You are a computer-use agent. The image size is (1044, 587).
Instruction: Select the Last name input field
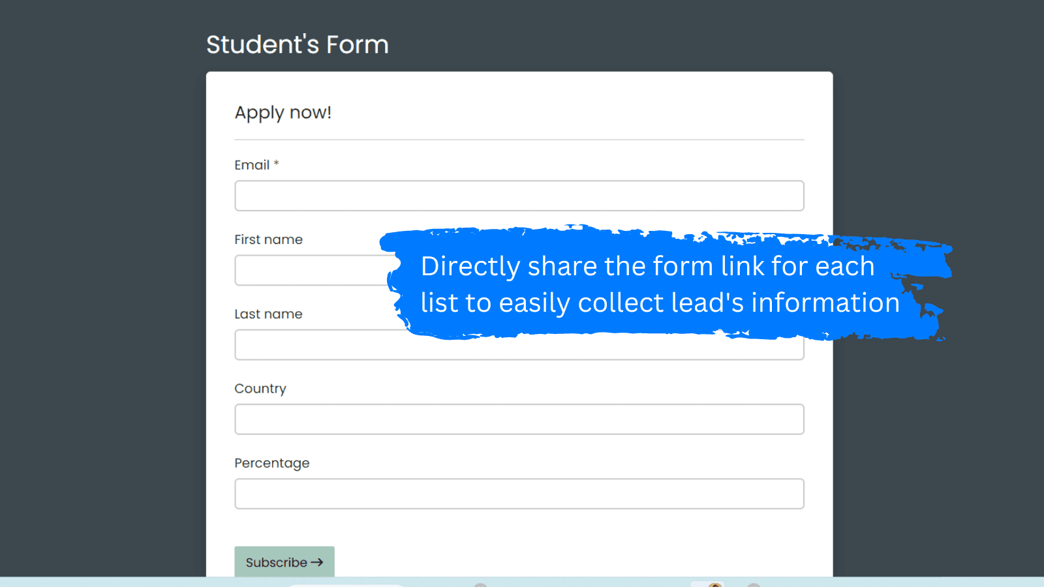pos(313,345)
